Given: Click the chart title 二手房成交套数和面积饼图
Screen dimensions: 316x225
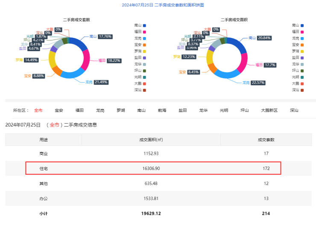Looking at the screenshot, I should 163,5.
